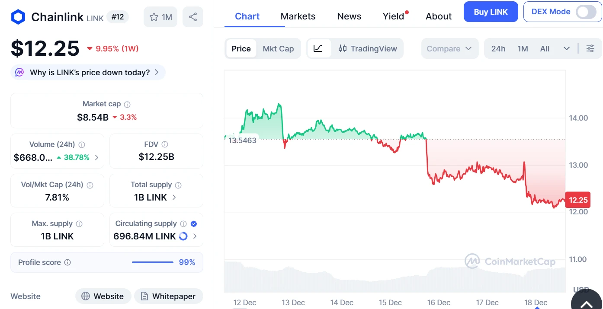Open the Compare dropdown

click(x=450, y=48)
